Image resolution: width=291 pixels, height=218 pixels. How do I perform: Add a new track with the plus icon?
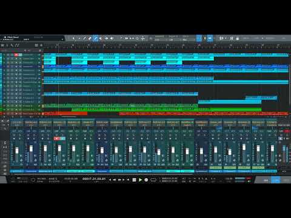(x=41, y=45)
